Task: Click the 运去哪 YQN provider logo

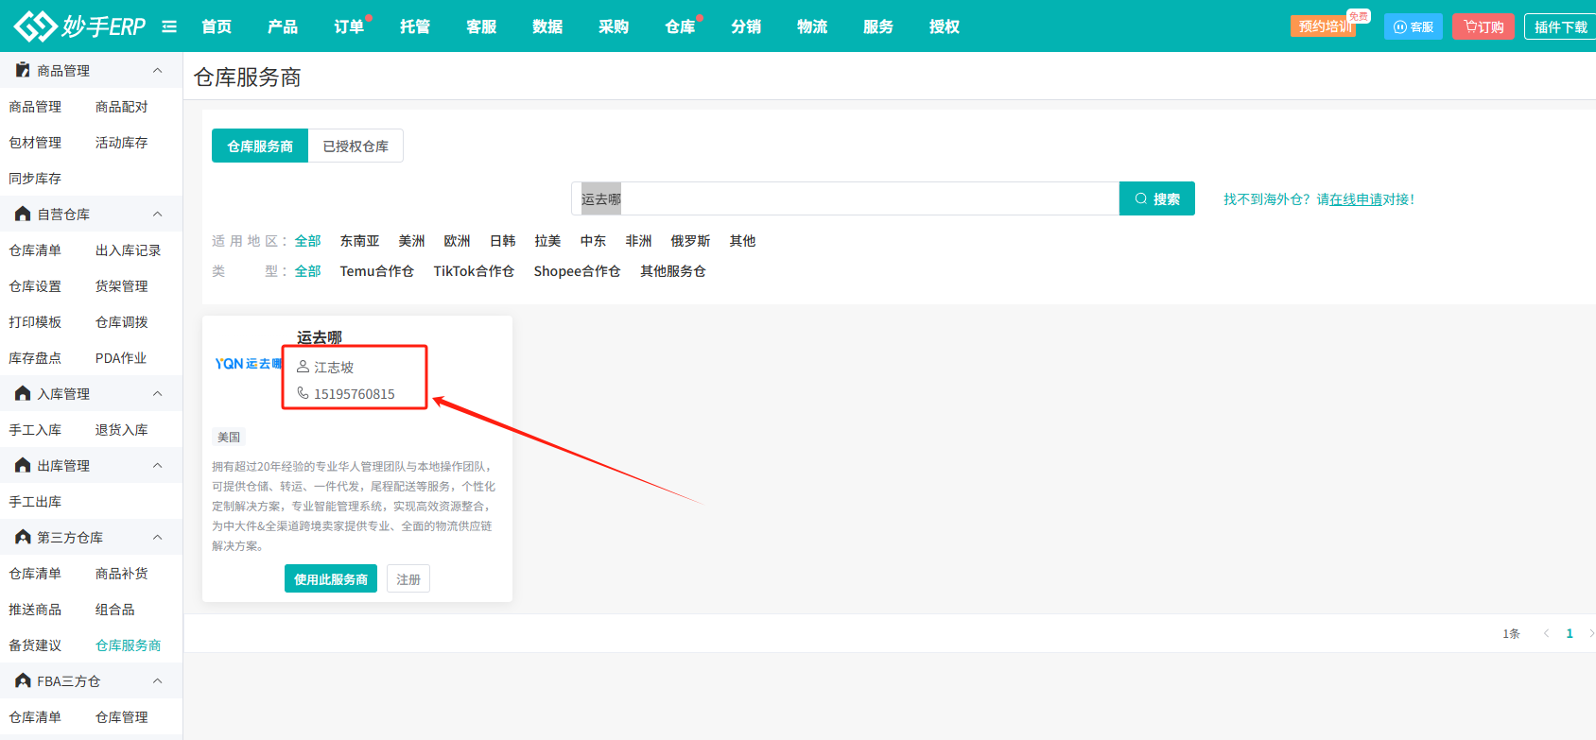Action: 248,364
